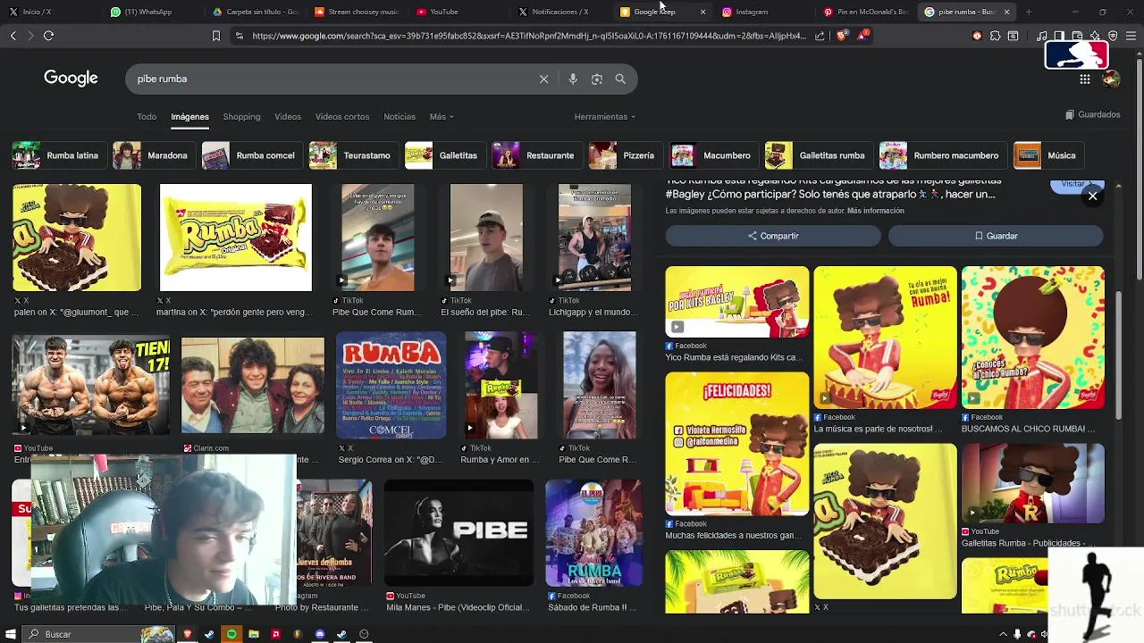
Task: Click the Más información link
Action: pos(876,211)
